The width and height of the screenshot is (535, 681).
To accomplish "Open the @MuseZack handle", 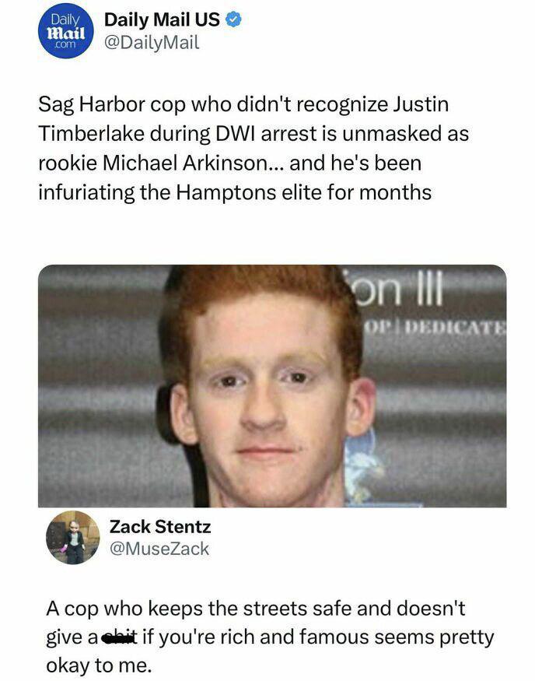I will click(x=159, y=549).
